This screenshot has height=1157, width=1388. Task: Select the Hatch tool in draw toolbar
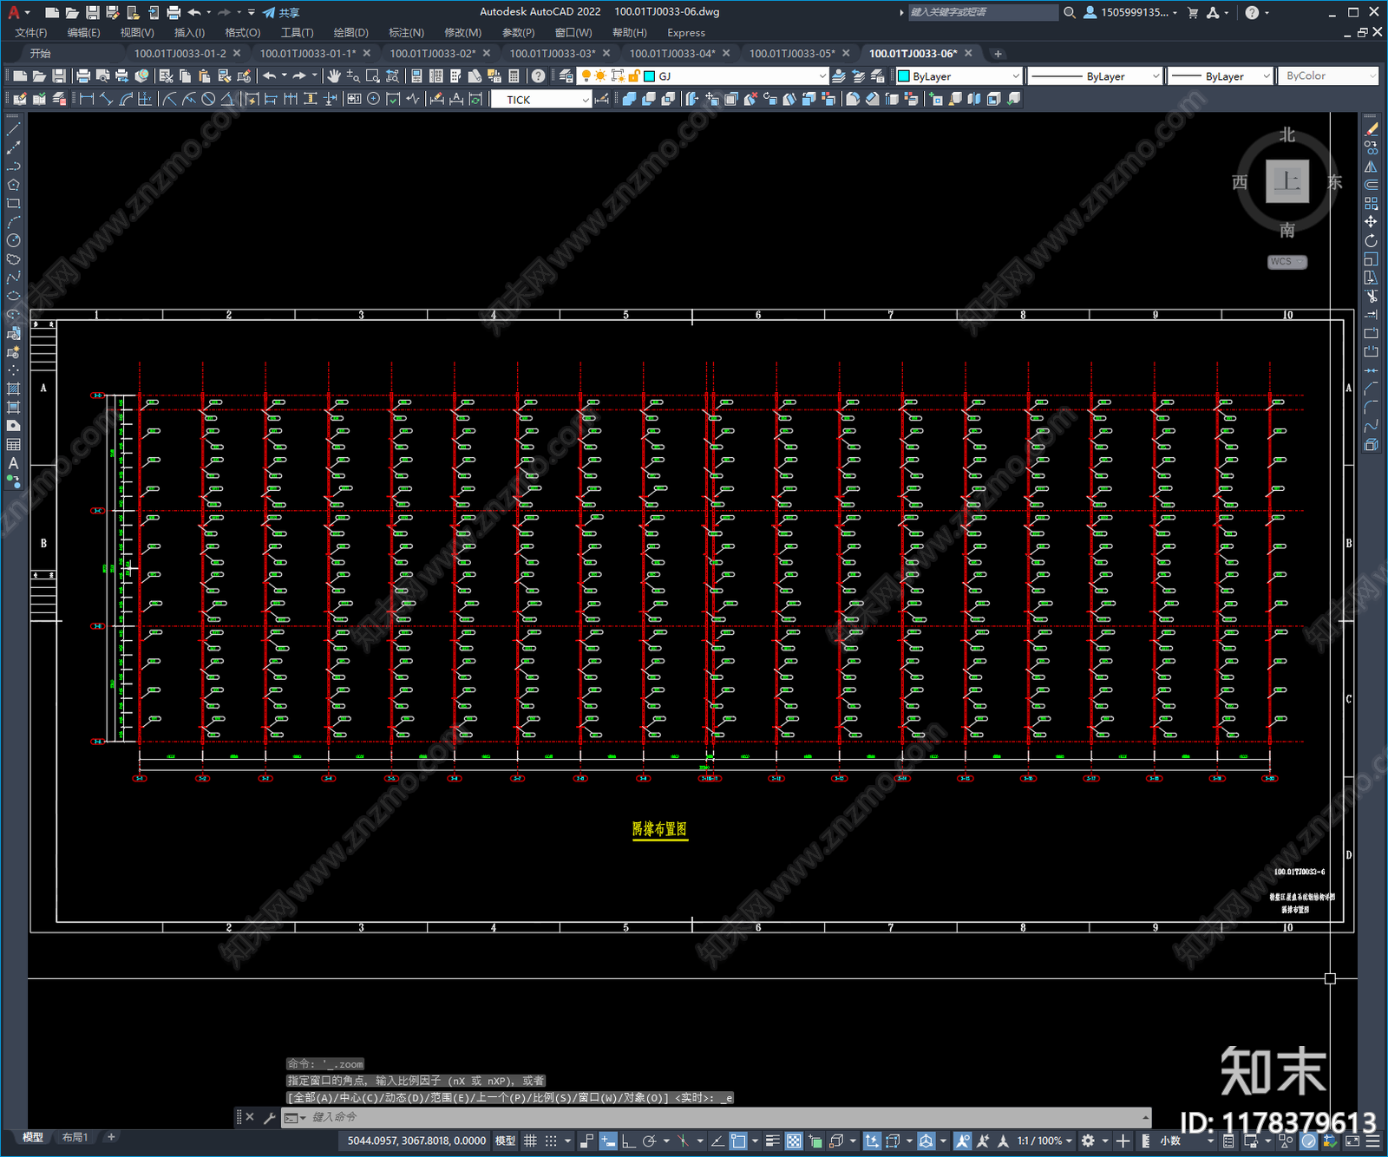click(13, 389)
